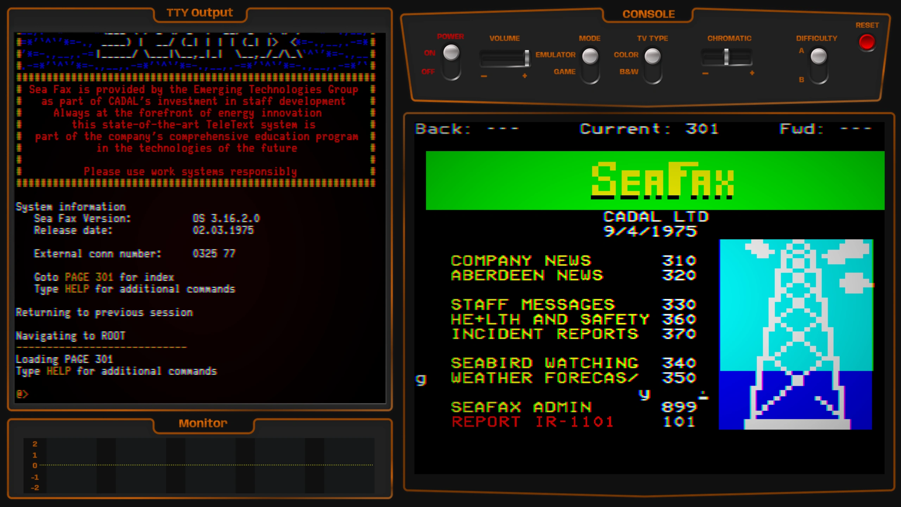The height and width of the screenshot is (507, 901).
Task: Click the volume minus icon
Action: click(484, 76)
